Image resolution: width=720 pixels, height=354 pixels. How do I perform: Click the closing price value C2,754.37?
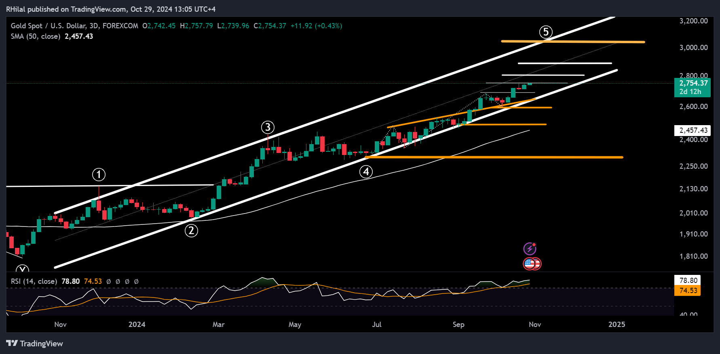[270, 26]
